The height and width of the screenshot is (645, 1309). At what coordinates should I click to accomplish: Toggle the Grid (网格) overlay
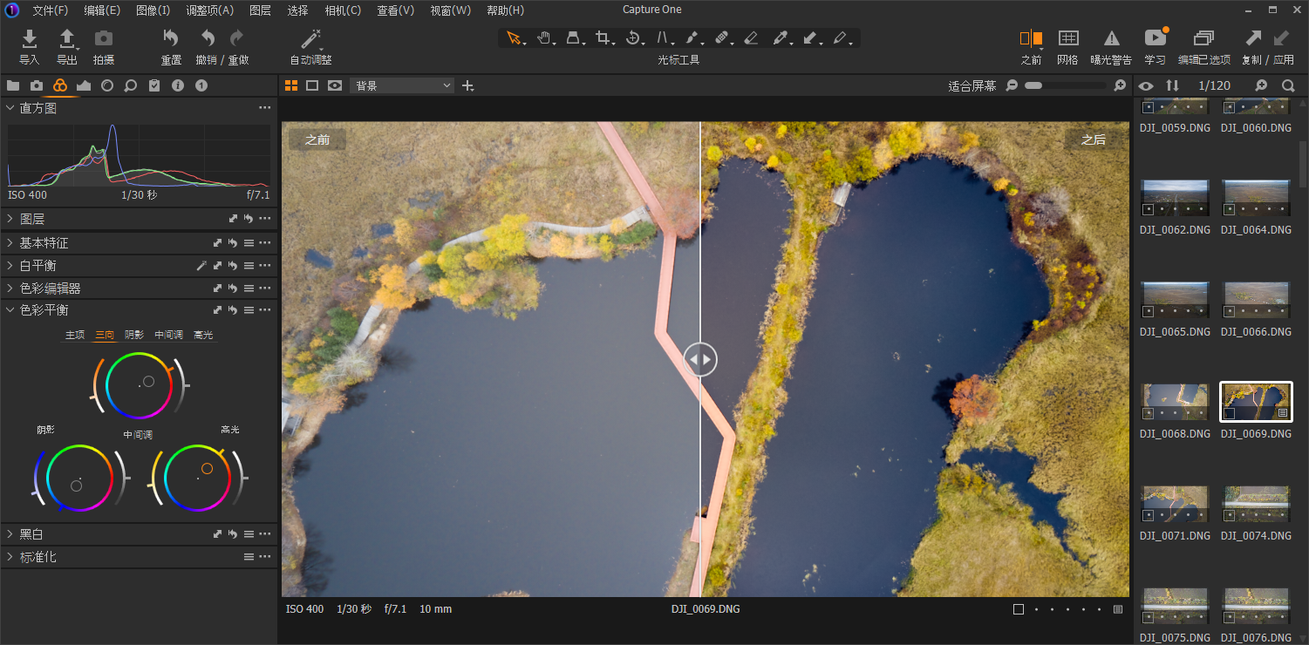click(x=1067, y=38)
